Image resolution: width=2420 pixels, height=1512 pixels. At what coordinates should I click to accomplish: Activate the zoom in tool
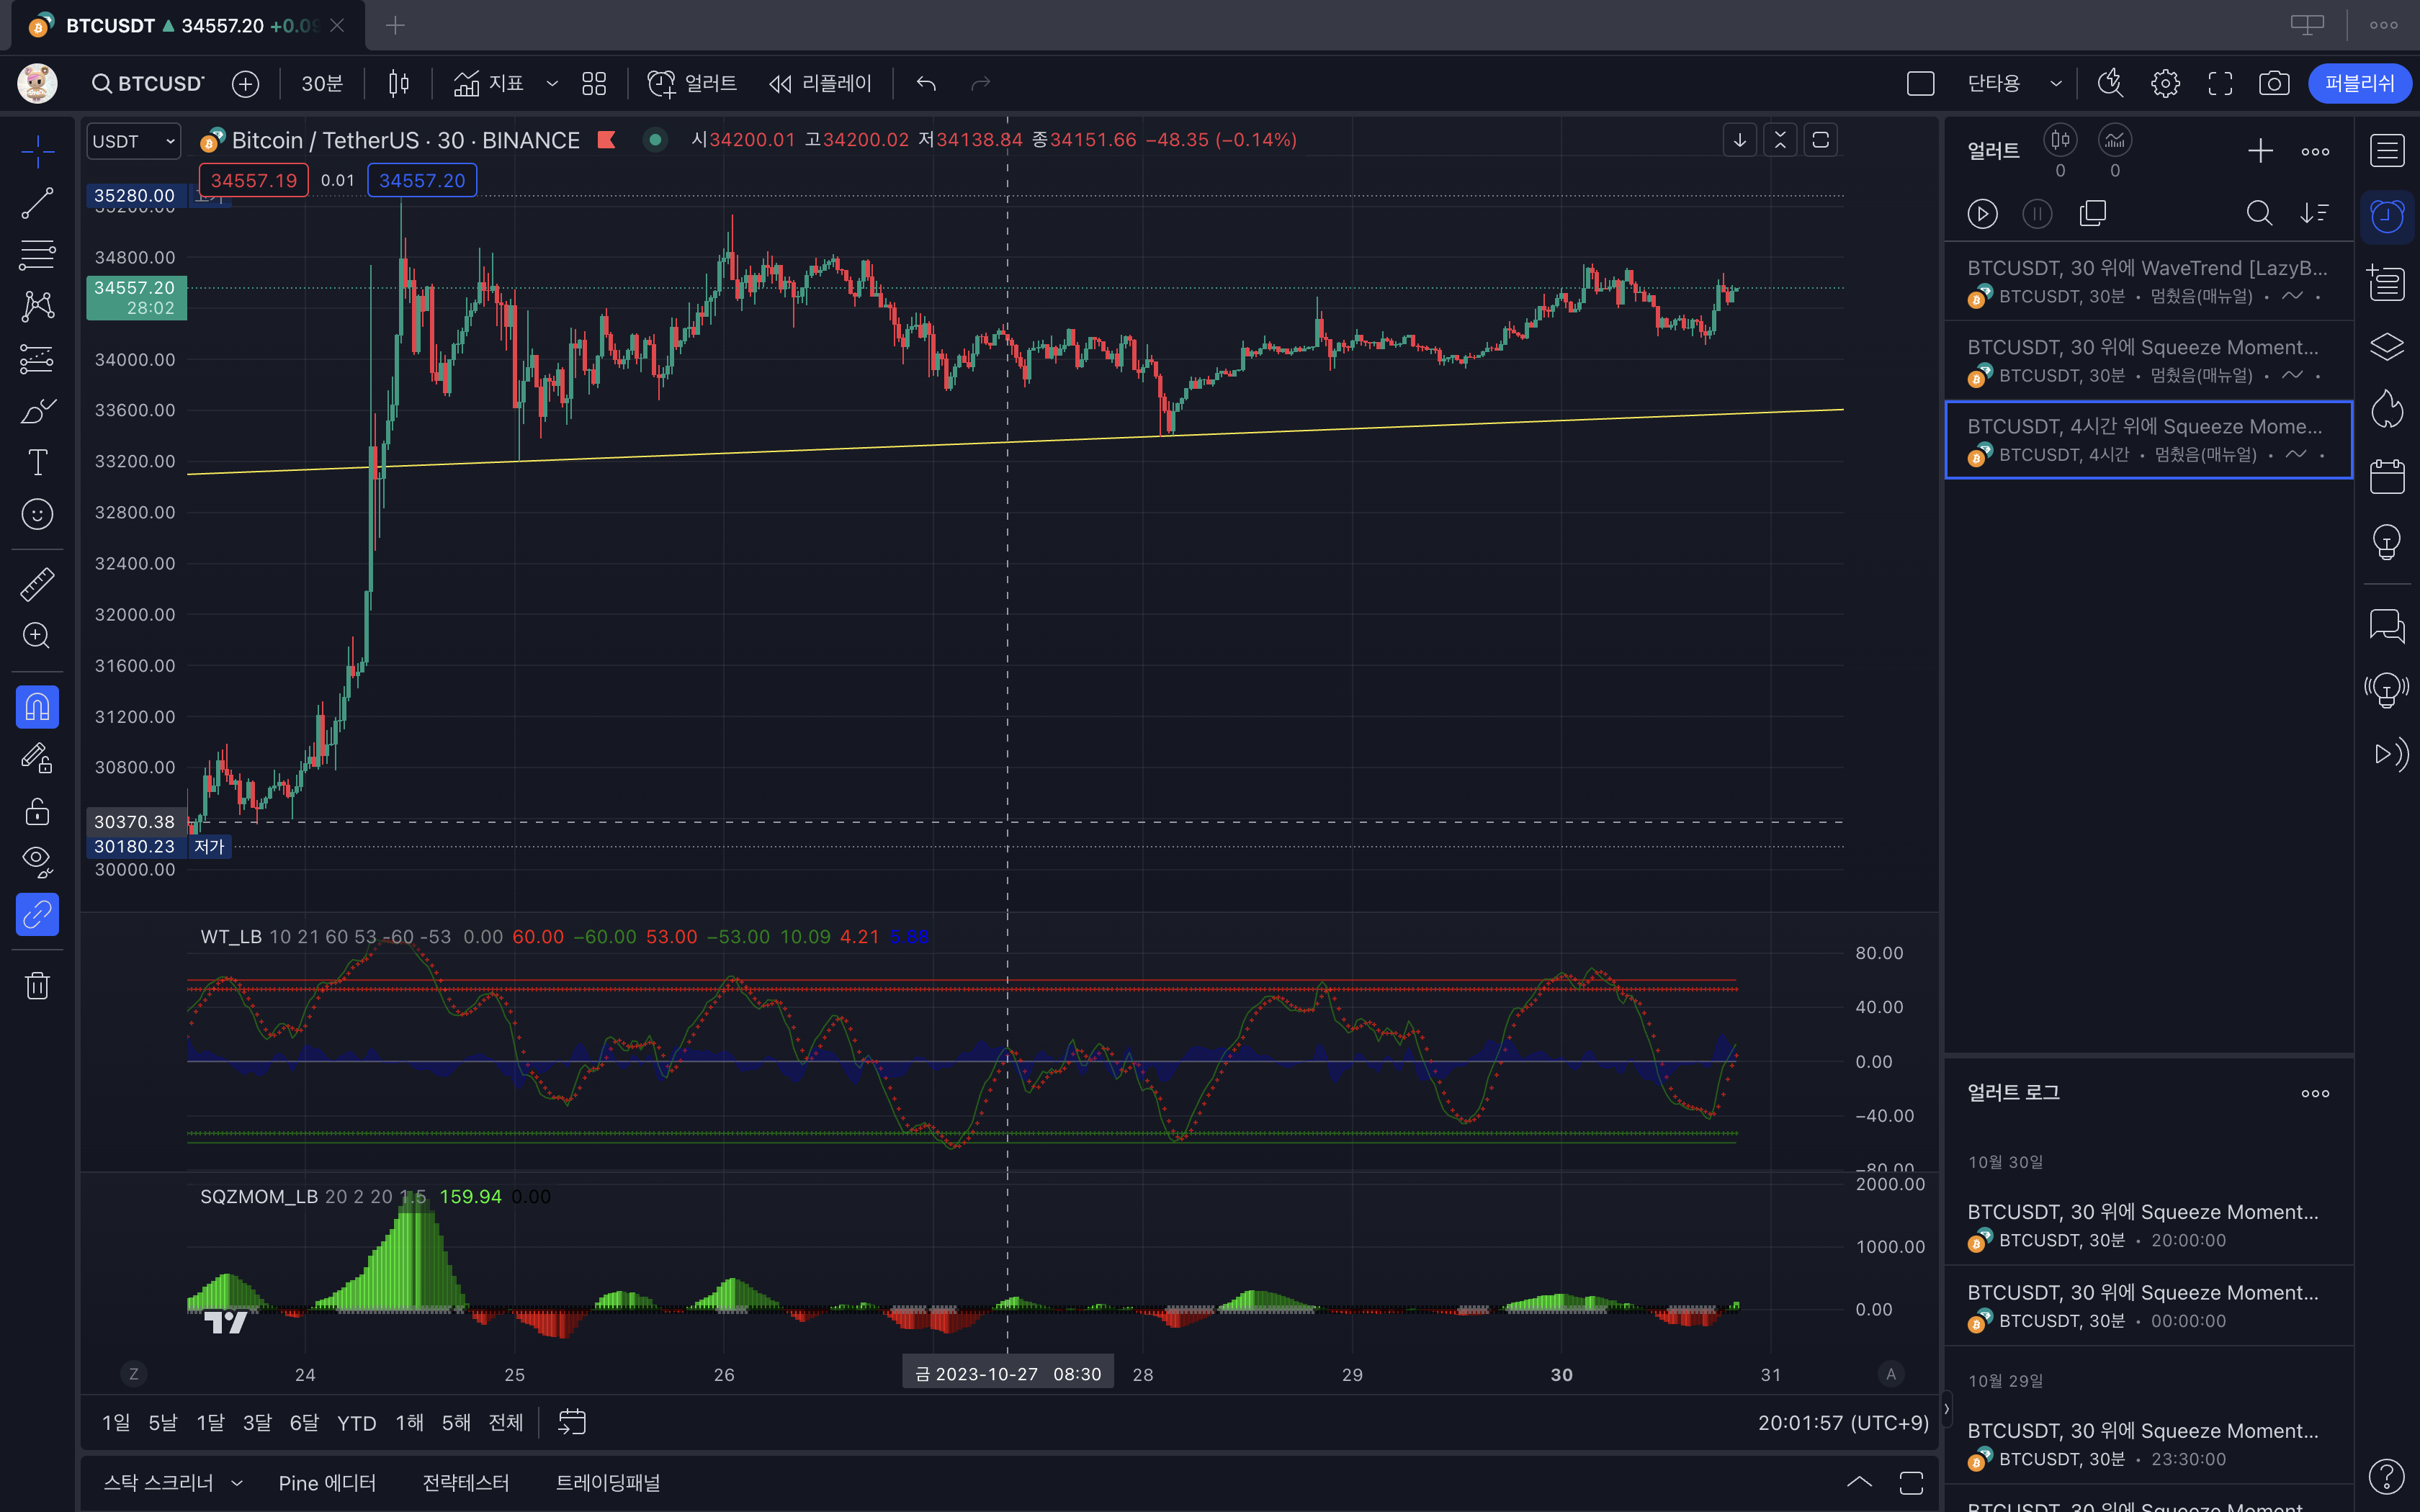pyautogui.click(x=37, y=636)
